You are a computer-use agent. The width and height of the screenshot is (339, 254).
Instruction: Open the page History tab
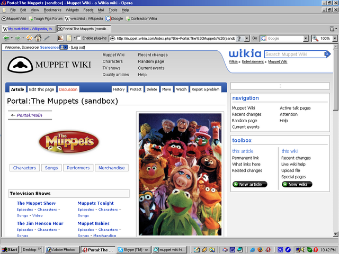pyautogui.click(x=119, y=89)
